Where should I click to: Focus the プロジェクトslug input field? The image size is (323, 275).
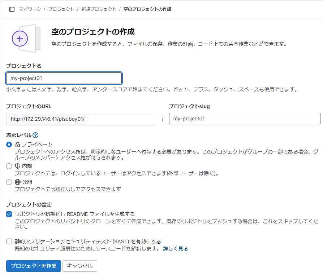(245, 119)
